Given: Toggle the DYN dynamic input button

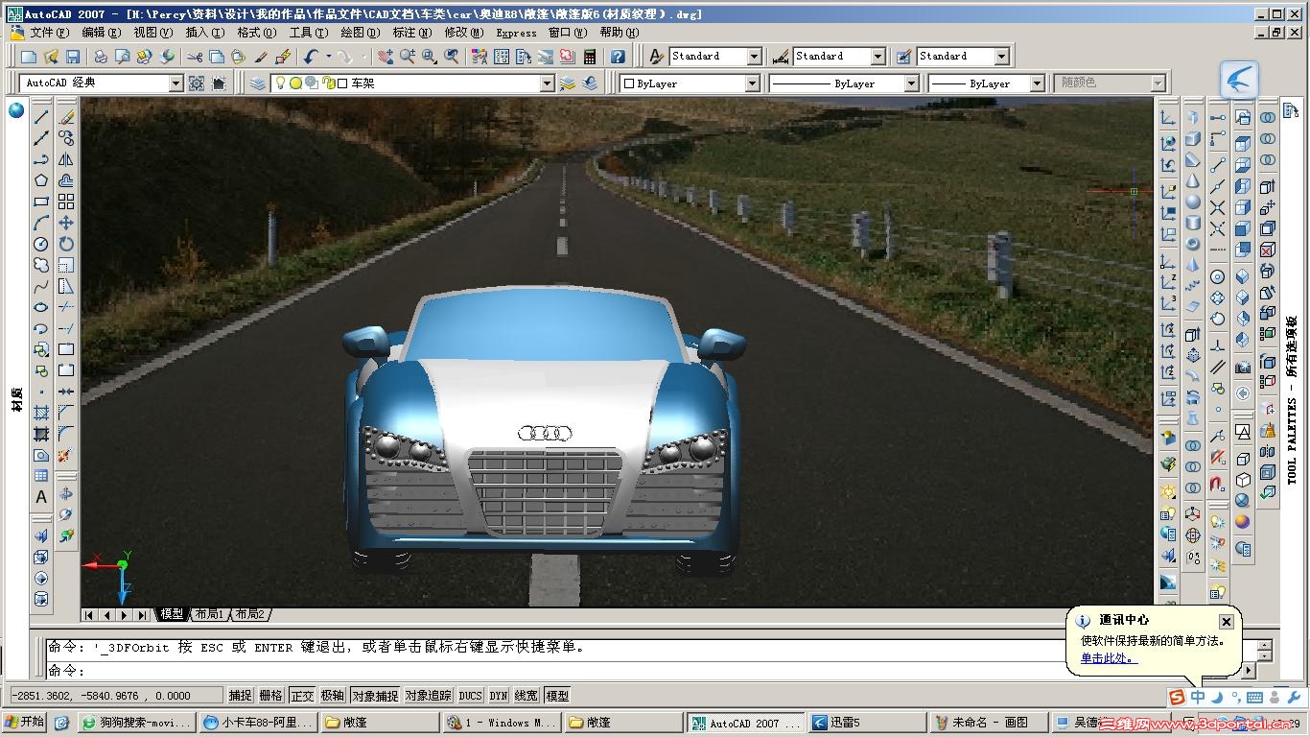Looking at the screenshot, I should (499, 696).
